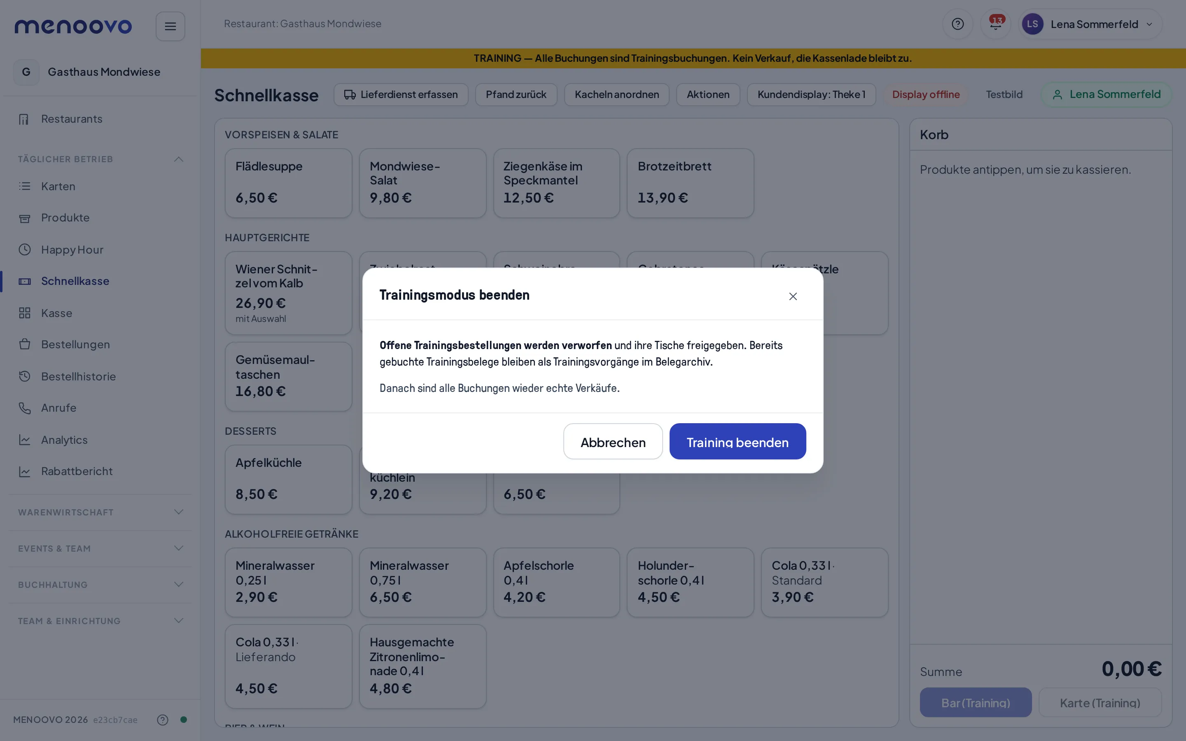
Task: Open Rabattbericht in the sidebar
Action: (100, 471)
